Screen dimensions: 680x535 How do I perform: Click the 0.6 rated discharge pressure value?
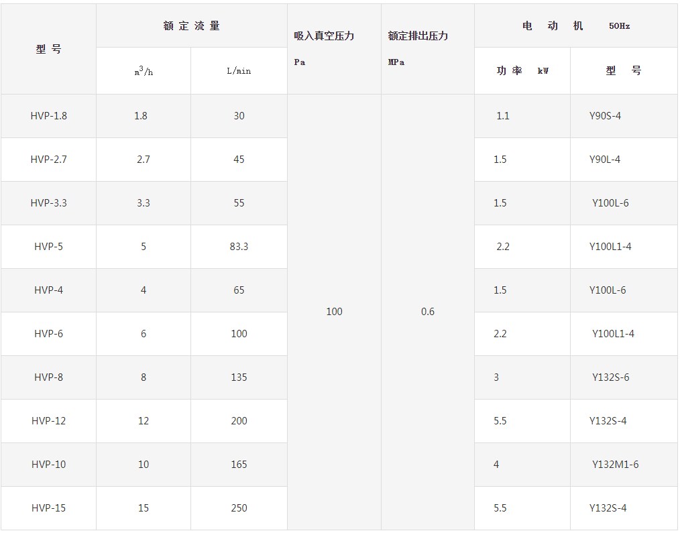tap(427, 312)
